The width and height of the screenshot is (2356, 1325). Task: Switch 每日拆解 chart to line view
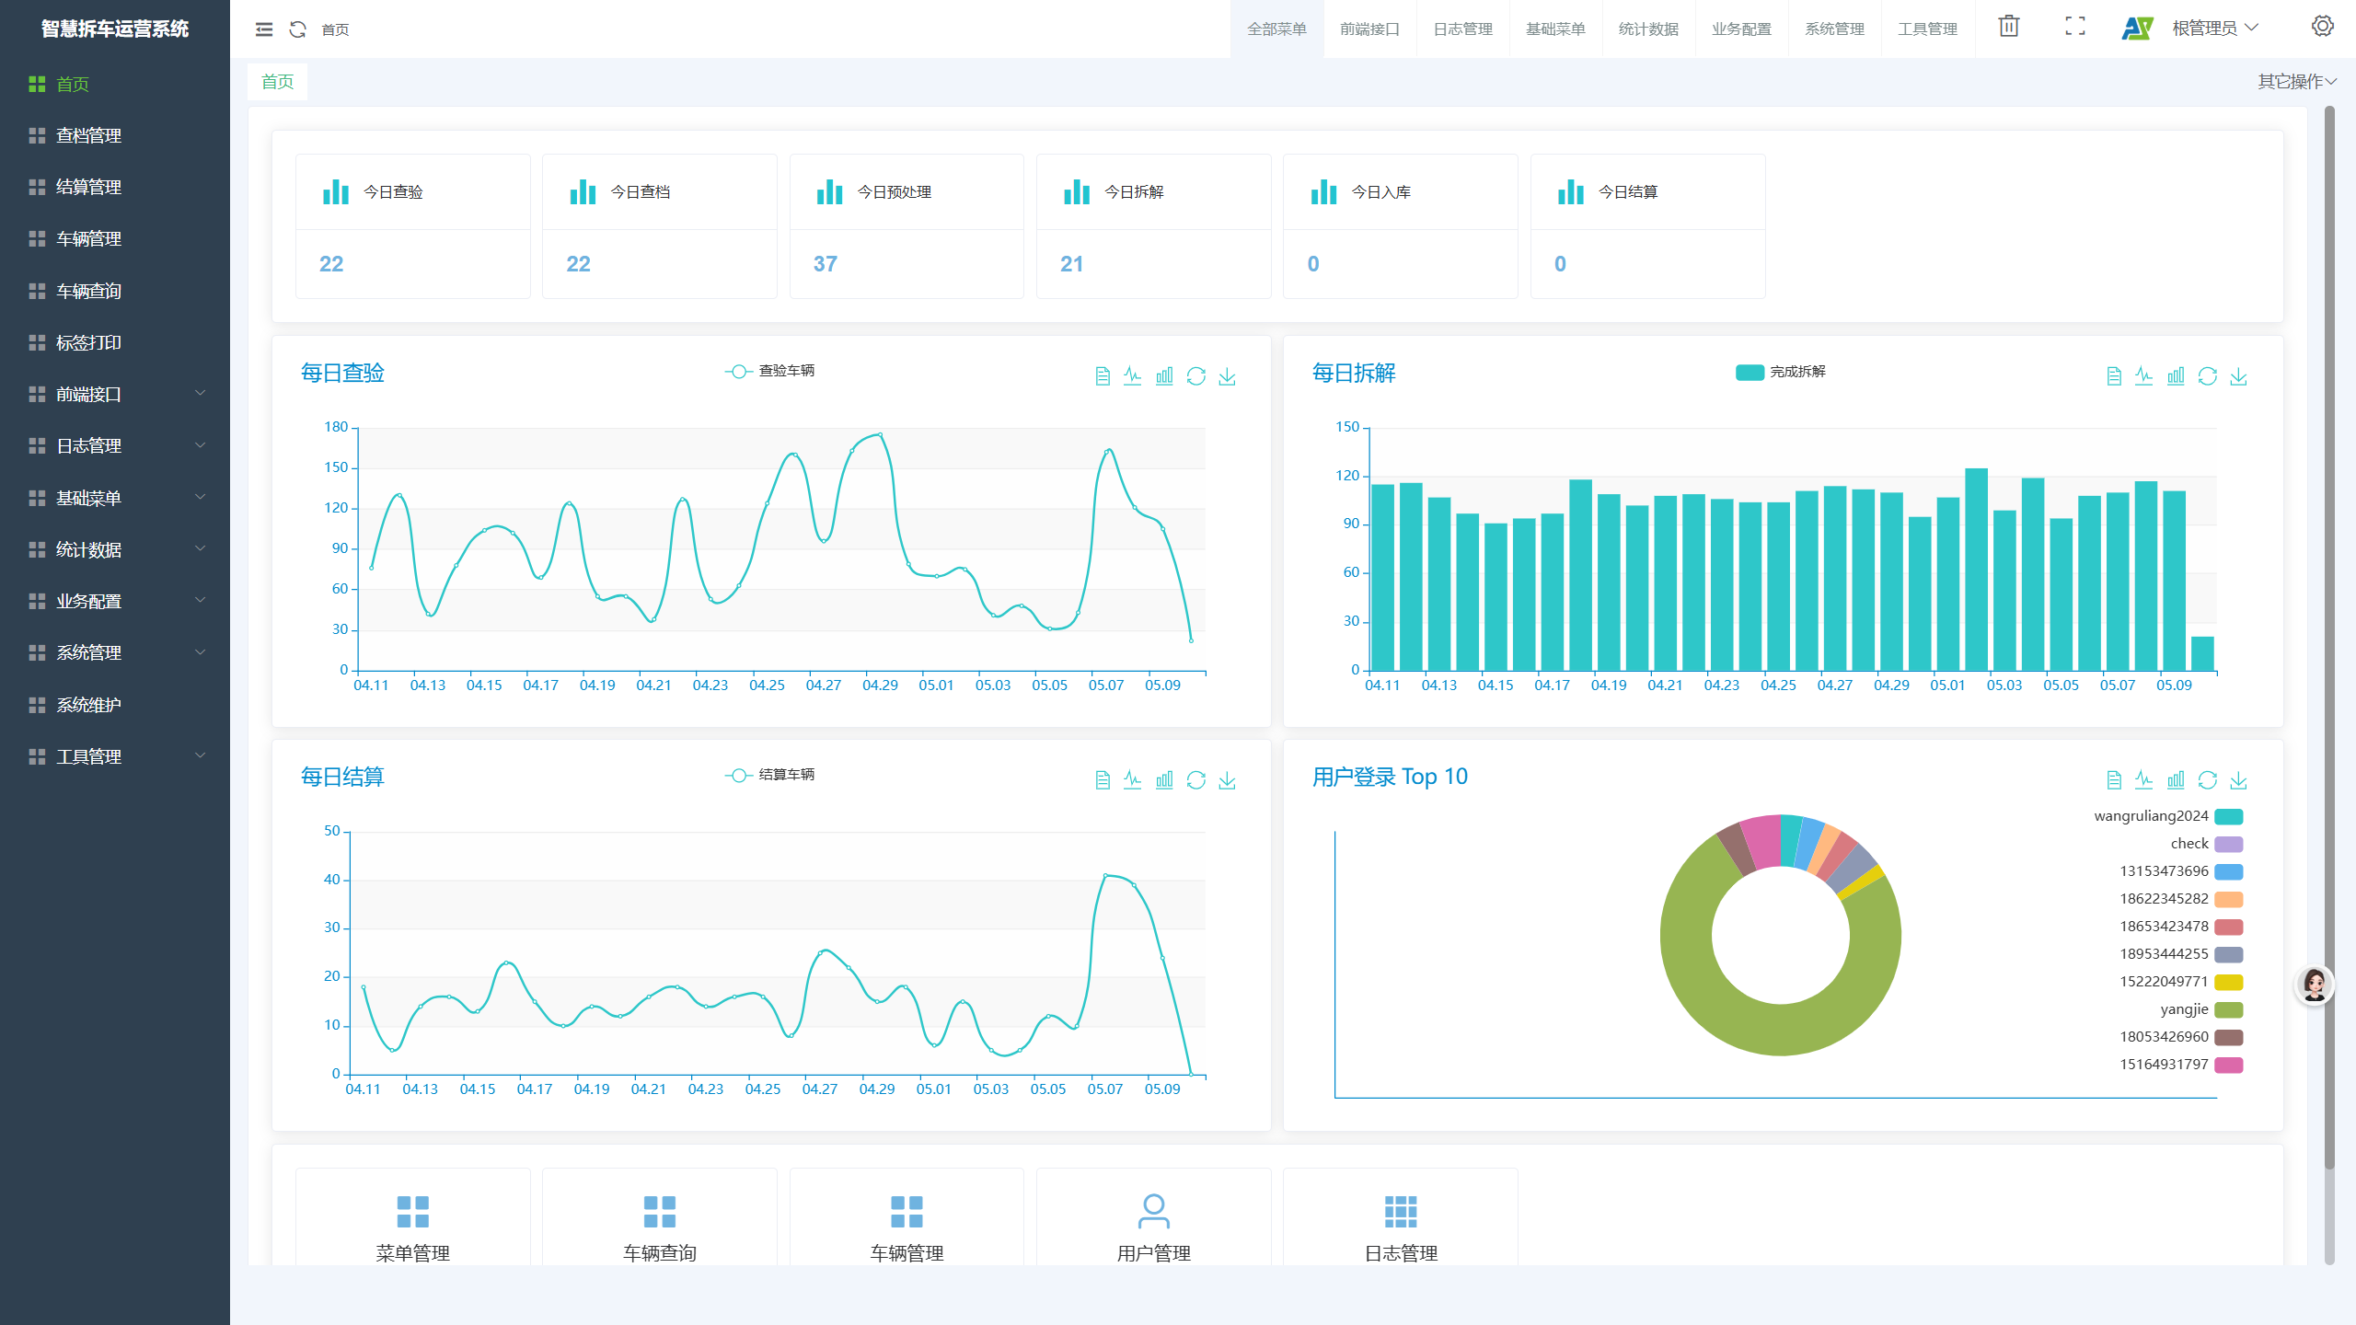(2143, 376)
